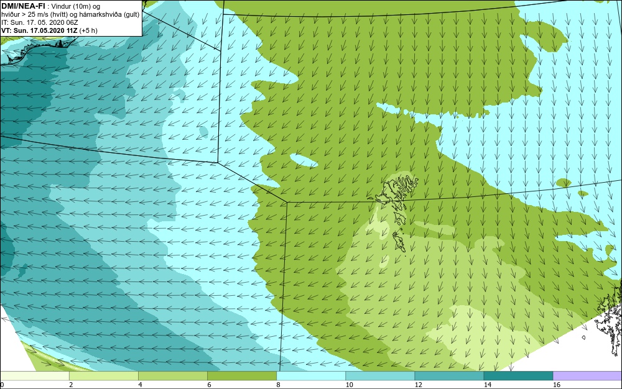This screenshot has width=622, height=389.
Task: Click the purple legend swatch above 16
Action: 588,376
